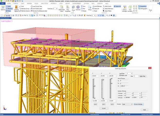This screenshot has height=116, width=160.
Task: Open the ENVIRONMENT ribbon tab
Action: [x=77, y=4]
